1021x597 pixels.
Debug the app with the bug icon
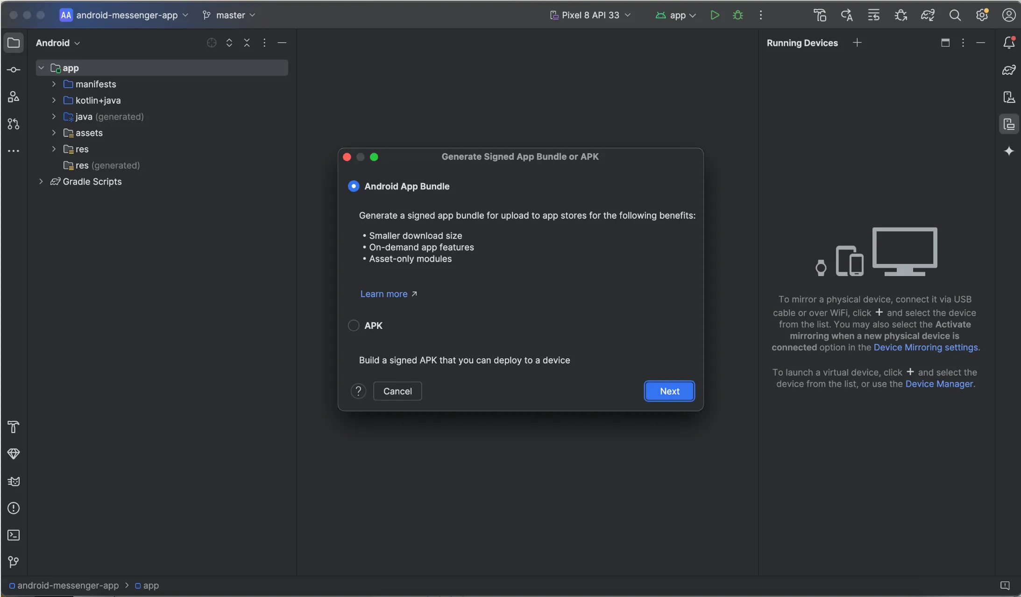[x=738, y=15]
